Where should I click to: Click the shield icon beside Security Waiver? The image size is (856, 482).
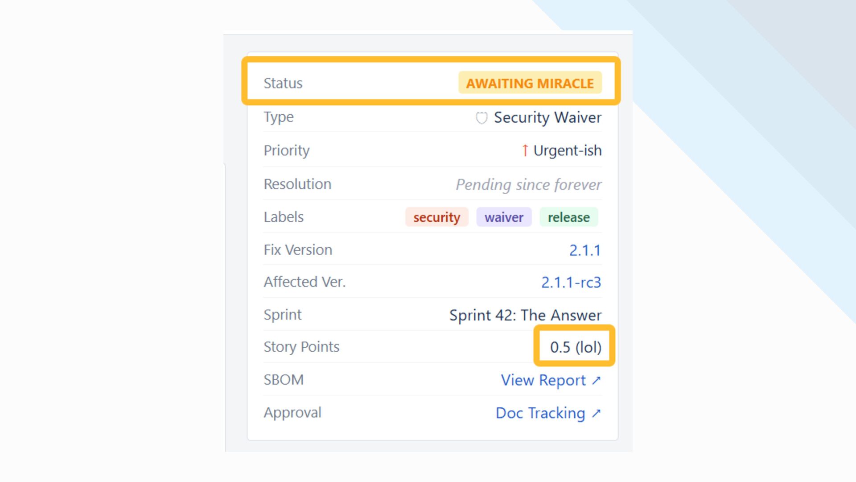point(481,118)
